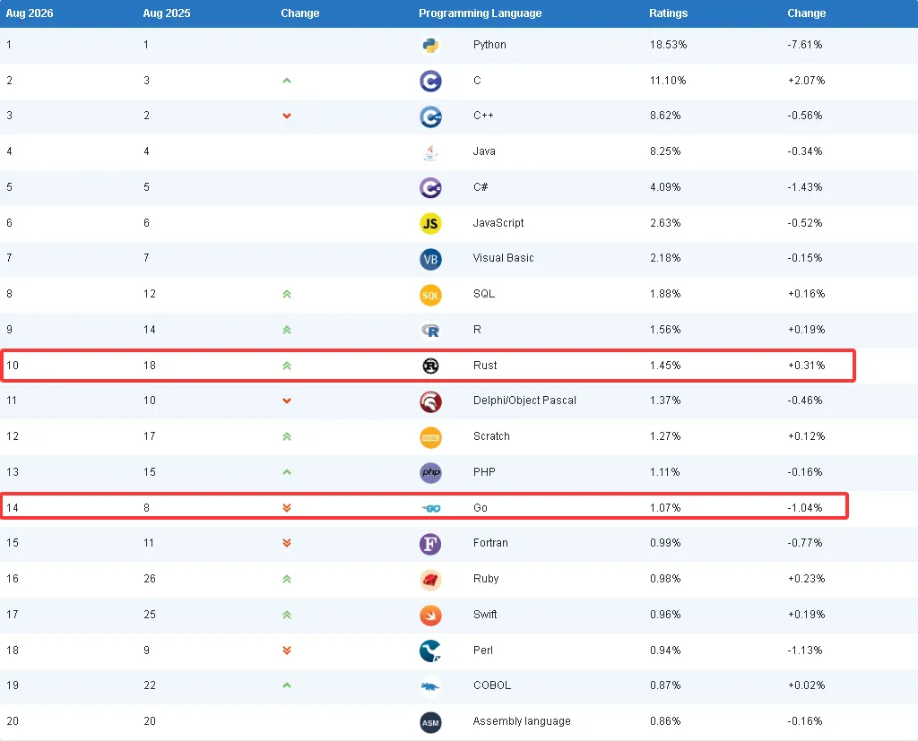Click the Scratch orange logo icon
The width and height of the screenshot is (918, 741).
[430, 437]
